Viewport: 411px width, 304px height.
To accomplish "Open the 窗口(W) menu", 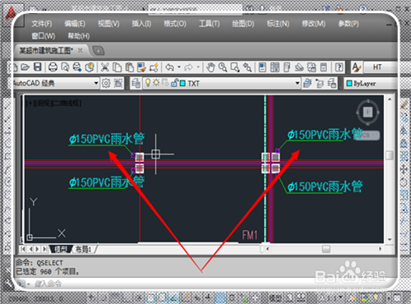I will (x=44, y=36).
